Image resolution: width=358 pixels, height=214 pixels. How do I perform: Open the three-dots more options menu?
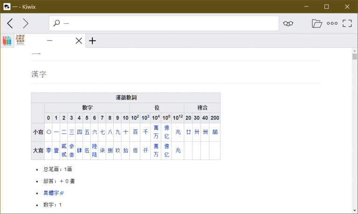click(332, 23)
